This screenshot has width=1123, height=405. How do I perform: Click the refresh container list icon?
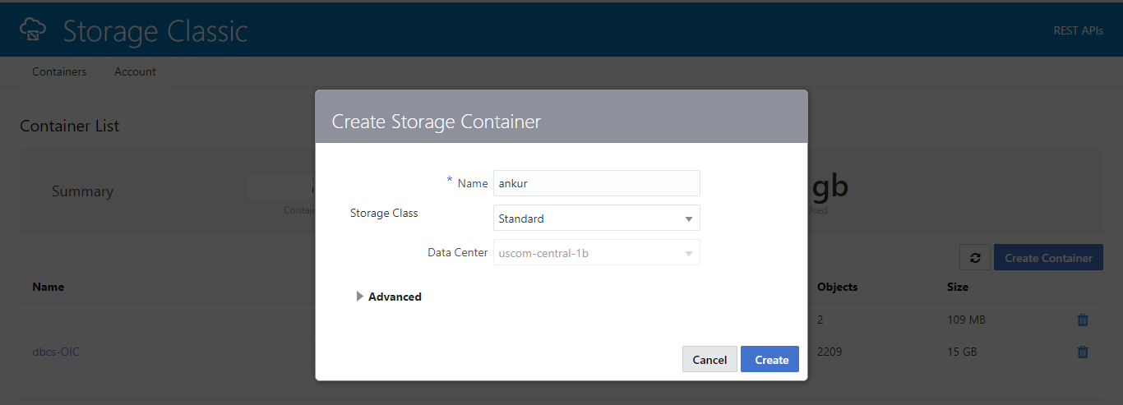[x=974, y=257]
